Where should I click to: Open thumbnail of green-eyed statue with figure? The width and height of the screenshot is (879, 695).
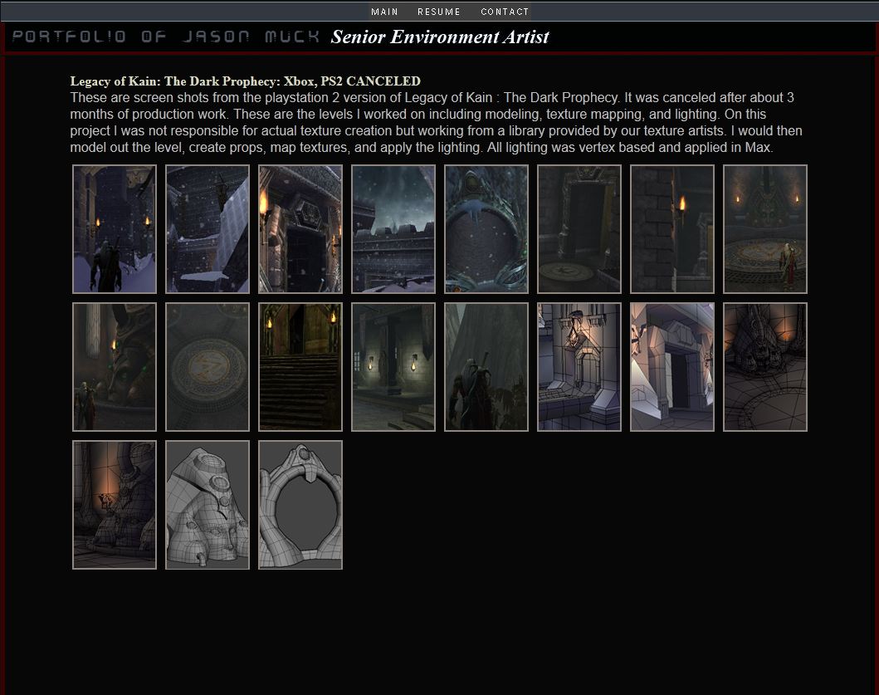[x=115, y=367]
